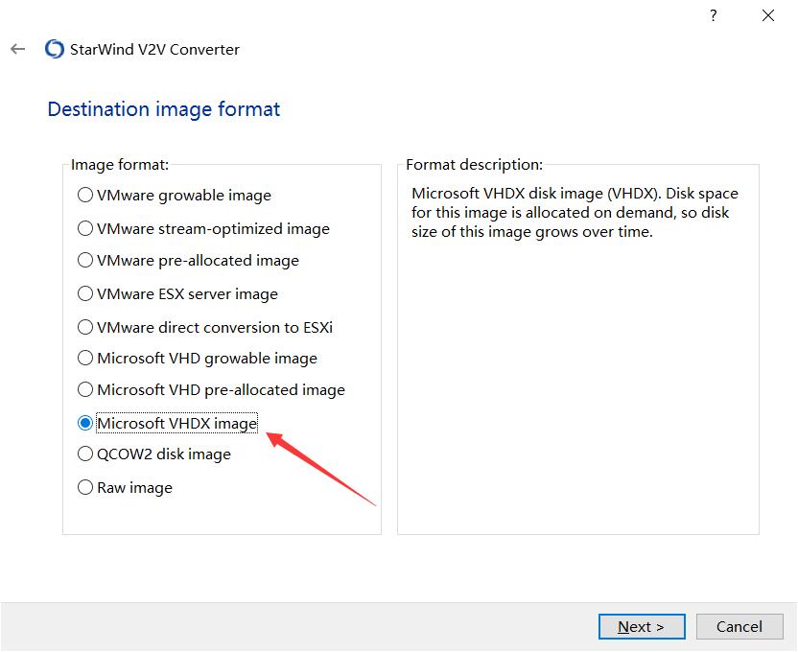Click the StarWind V2V Converter logo

(x=55, y=49)
